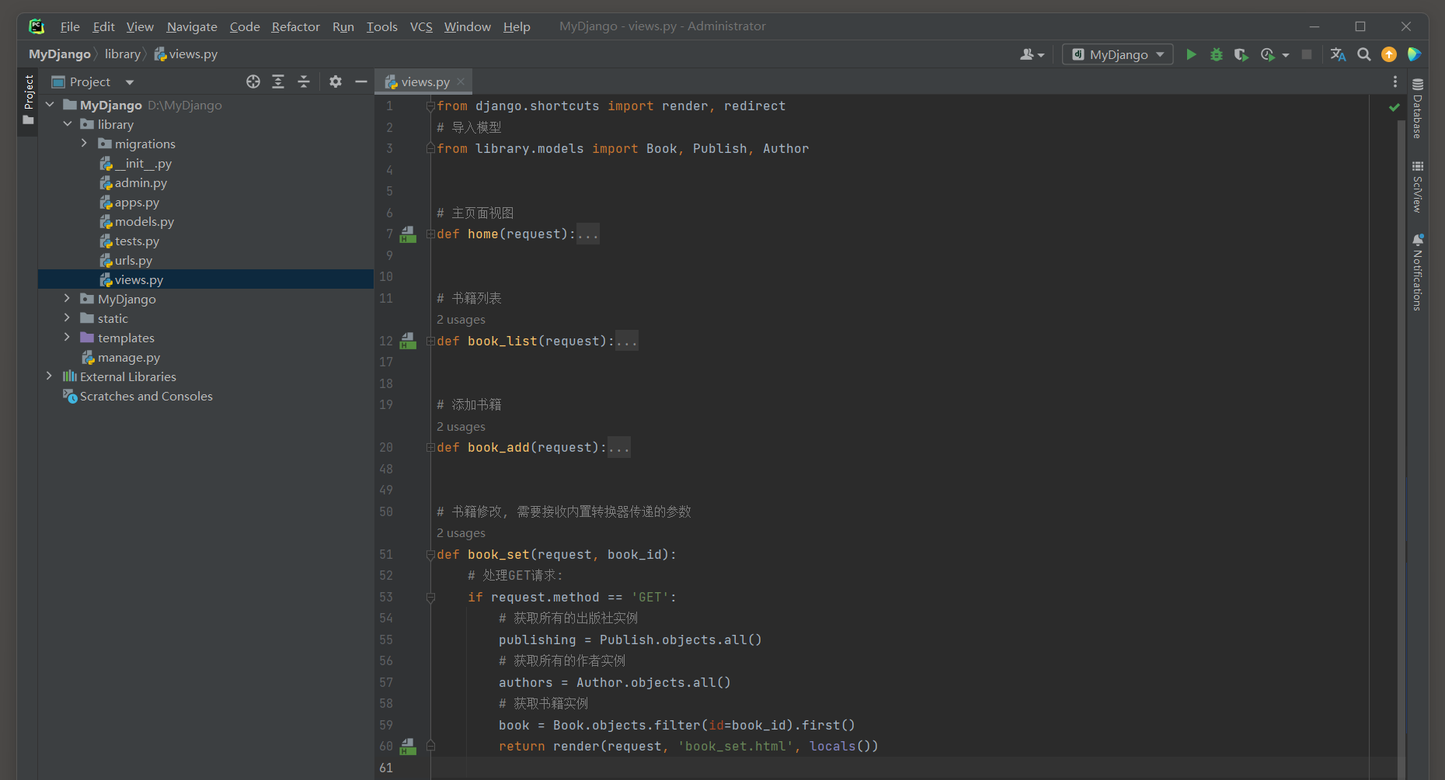This screenshot has width=1445, height=780.
Task: Open the Project view dropdown arrow
Action: 130,82
